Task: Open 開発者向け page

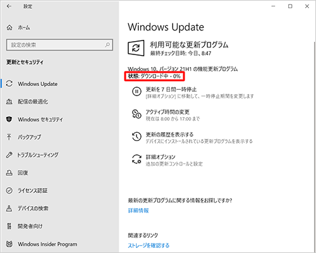Action: tap(30, 226)
